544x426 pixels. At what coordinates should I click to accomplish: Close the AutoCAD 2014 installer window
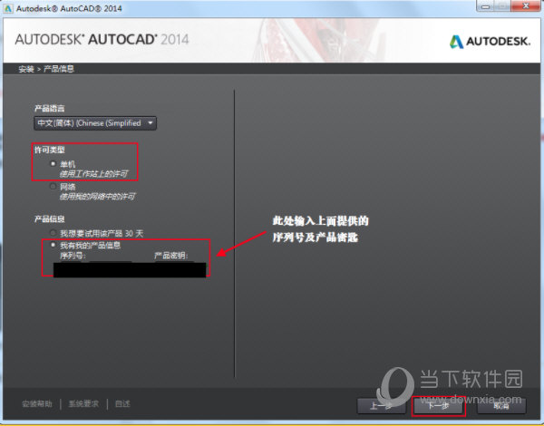tap(526, 6)
